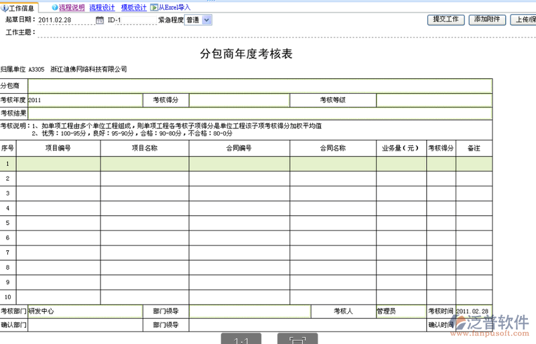Screen dimensions: 536x344
Task: Click the 1:1 actual size icon
Action: pyautogui.click(x=241, y=341)
